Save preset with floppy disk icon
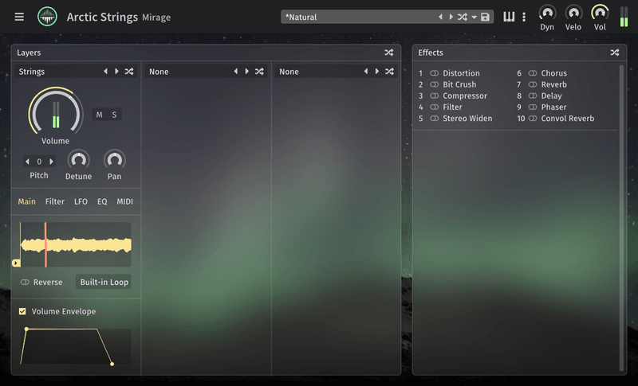This screenshot has height=386, width=638. pyautogui.click(x=485, y=17)
